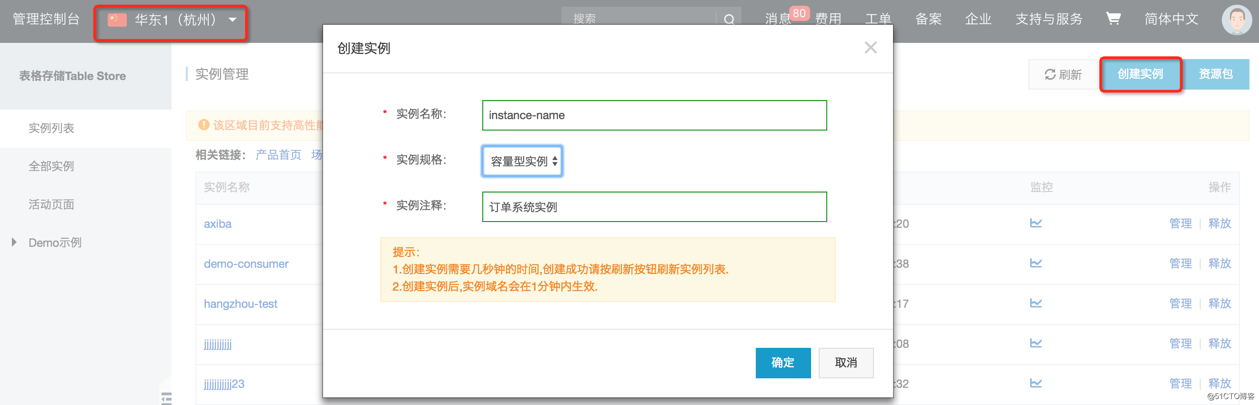This screenshot has width=1259, height=405.
Task: Click the 实例注释 input field
Action: [x=654, y=207]
